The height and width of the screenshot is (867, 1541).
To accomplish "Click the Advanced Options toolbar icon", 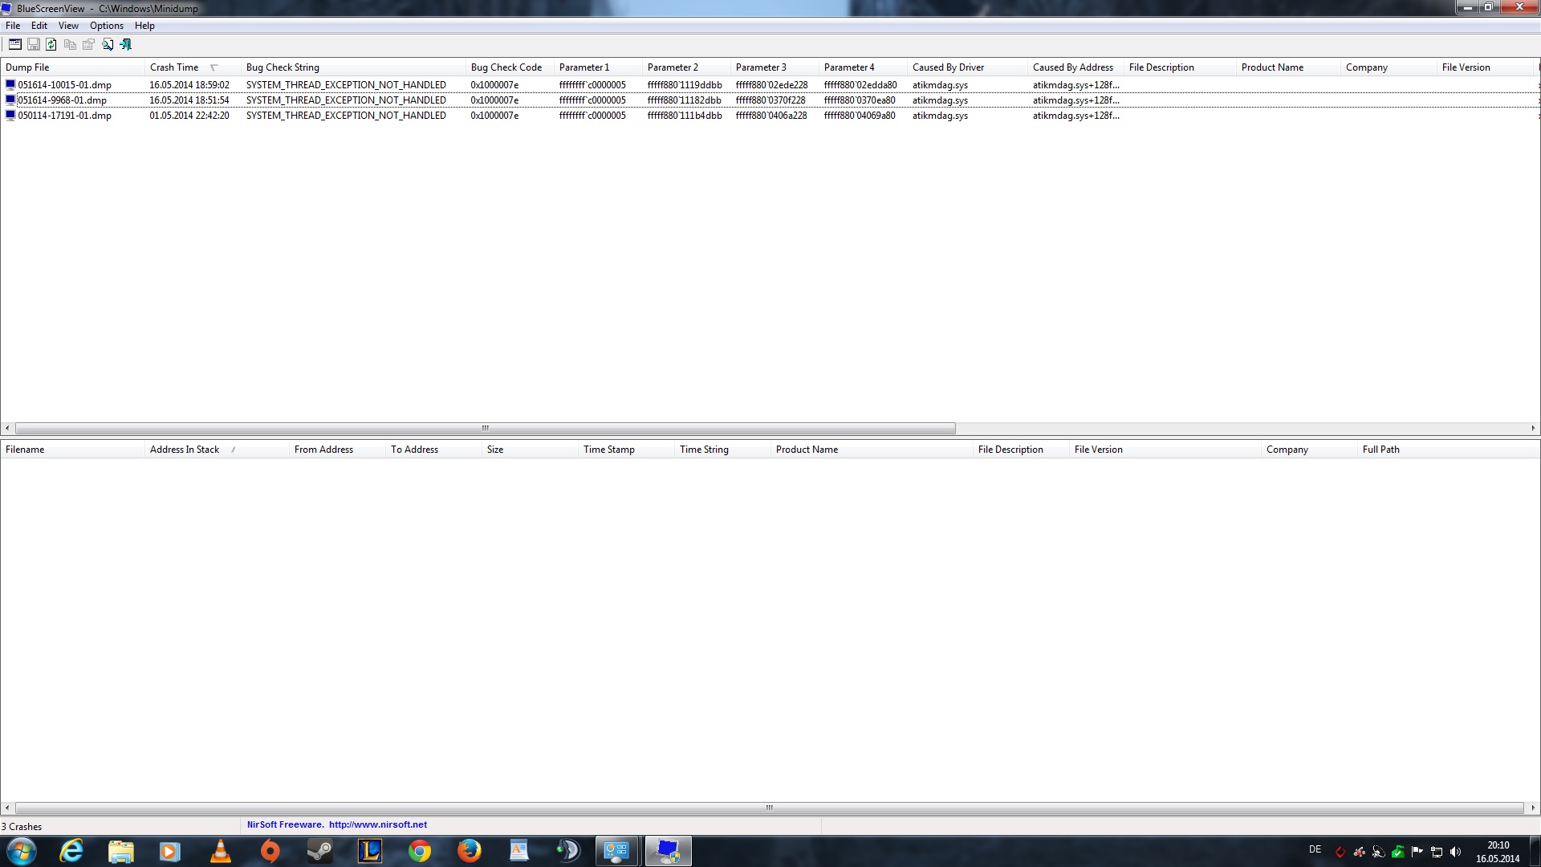I will [x=14, y=44].
